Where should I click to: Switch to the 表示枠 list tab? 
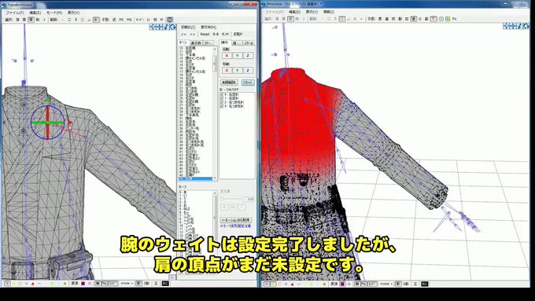(x=195, y=43)
